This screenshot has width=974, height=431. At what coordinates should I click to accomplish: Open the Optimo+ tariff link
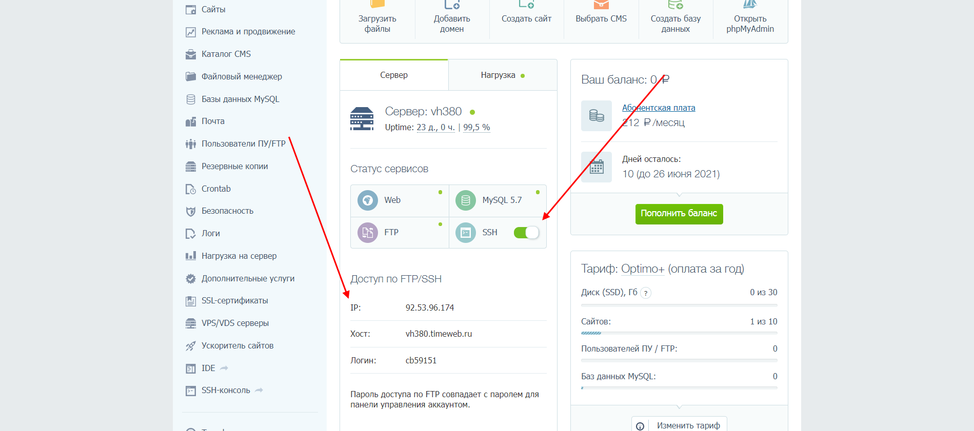[x=643, y=269]
